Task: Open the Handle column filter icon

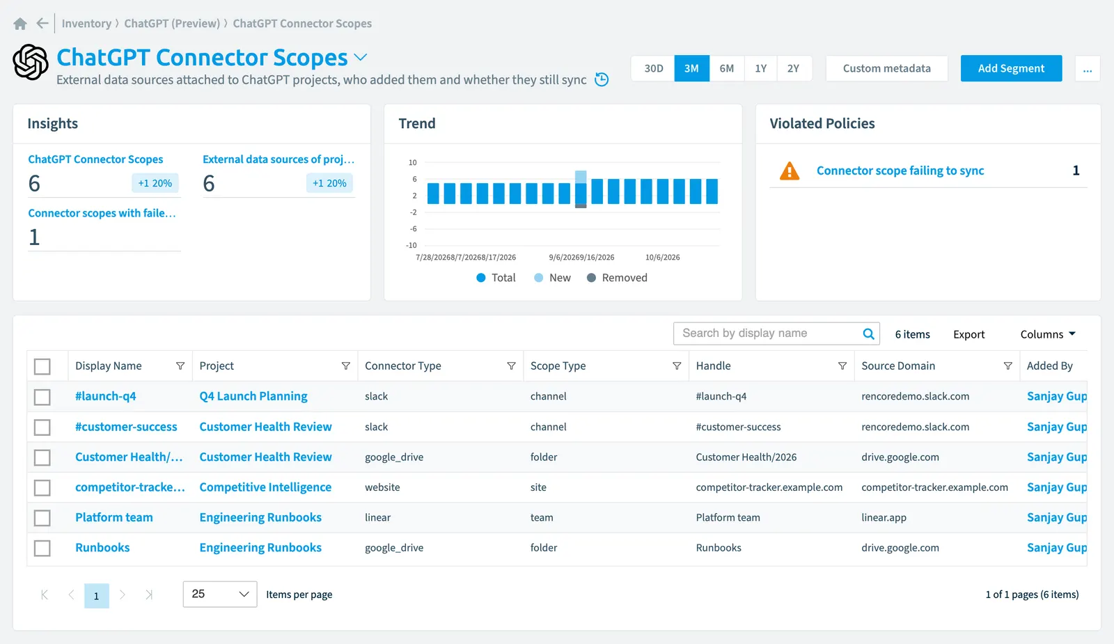Action: 842,366
